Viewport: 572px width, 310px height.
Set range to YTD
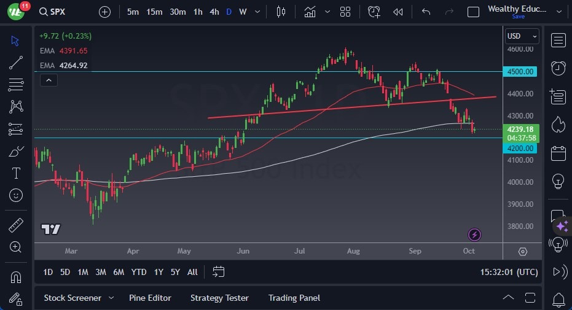pyautogui.click(x=139, y=272)
